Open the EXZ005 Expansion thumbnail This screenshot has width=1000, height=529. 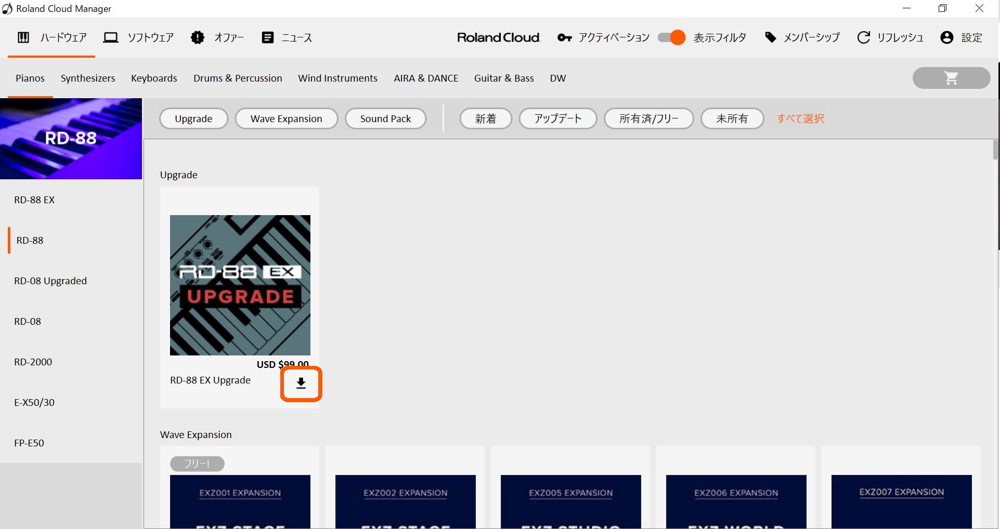tap(571, 502)
